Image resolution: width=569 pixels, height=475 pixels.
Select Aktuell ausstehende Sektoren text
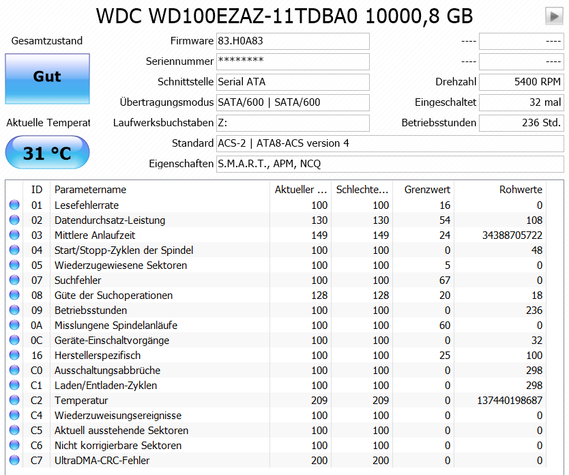click(x=121, y=431)
